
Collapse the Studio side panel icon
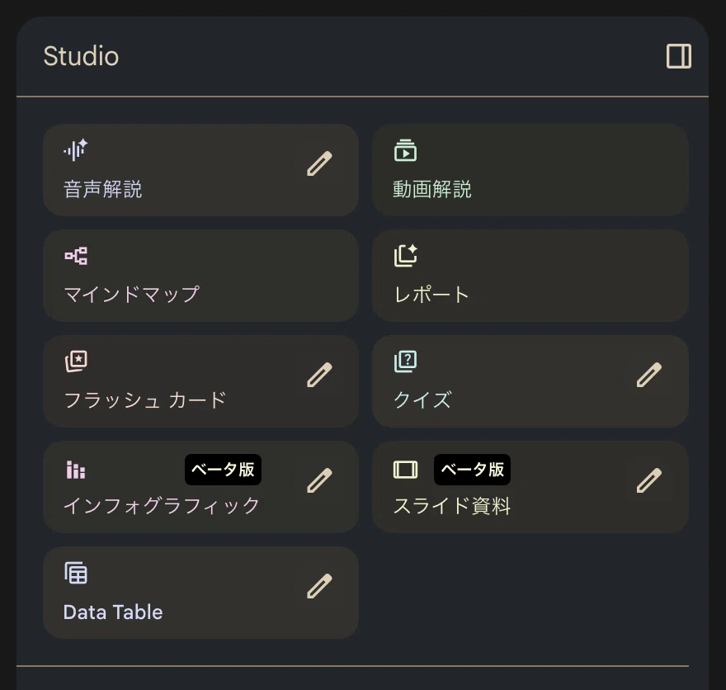[x=679, y=56]
